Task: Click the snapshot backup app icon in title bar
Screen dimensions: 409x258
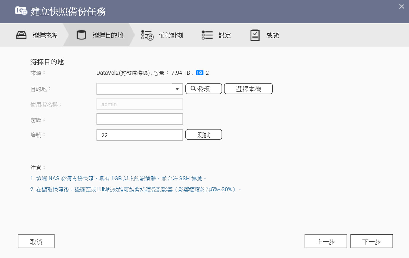Action: [21, 11]
